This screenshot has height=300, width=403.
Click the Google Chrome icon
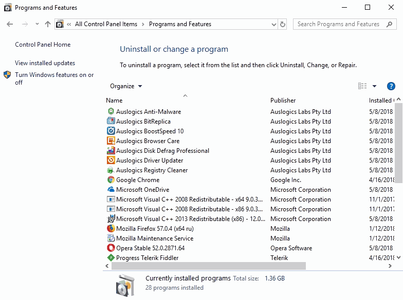(111, 179)
